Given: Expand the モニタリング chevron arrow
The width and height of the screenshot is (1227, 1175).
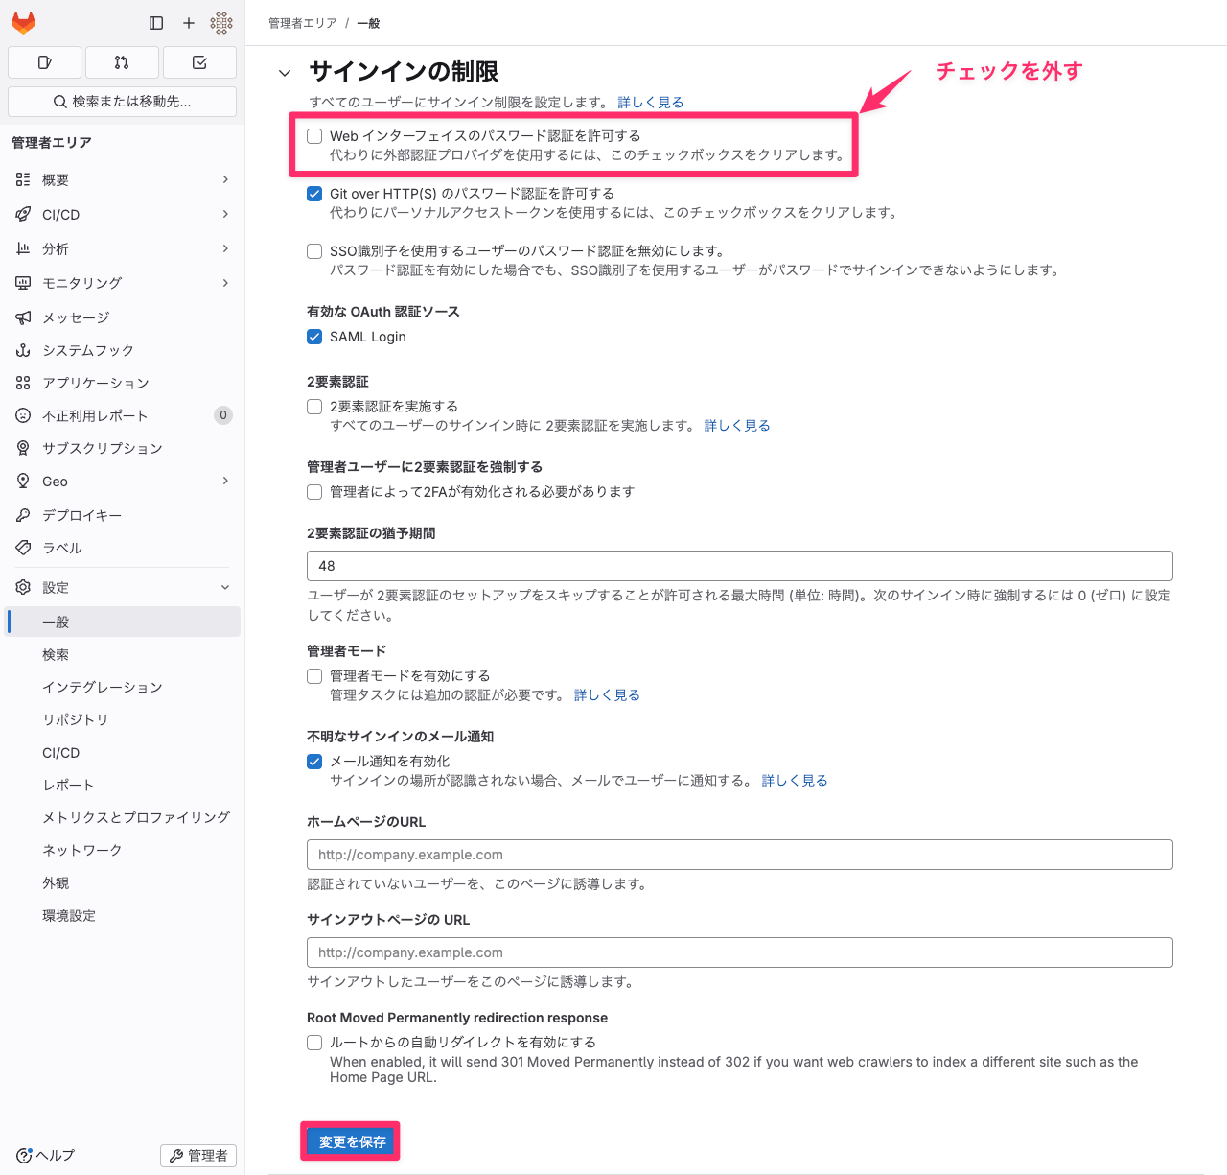Looking at the screenshot, I should [x=225, y=283].
